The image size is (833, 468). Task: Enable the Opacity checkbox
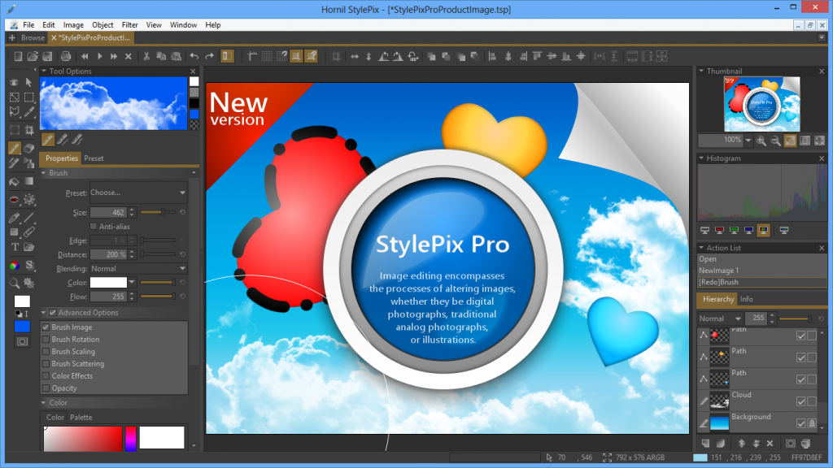(46, 388)
